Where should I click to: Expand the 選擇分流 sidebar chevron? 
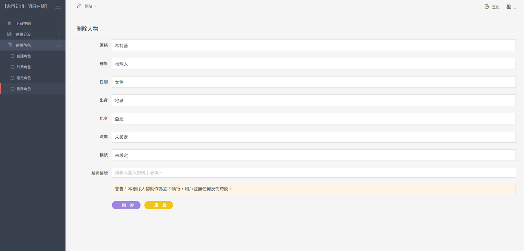coord(59,34)
